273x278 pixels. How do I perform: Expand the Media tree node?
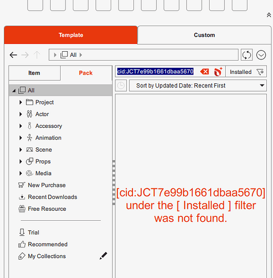coord(21,173)
